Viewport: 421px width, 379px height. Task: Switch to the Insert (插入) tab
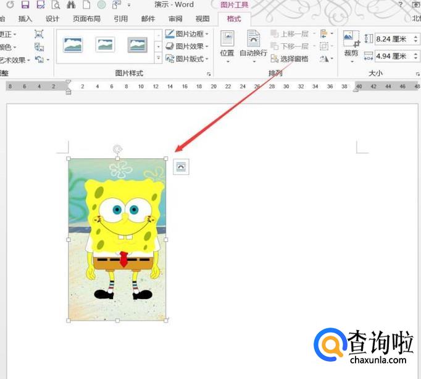pos(25,19)
